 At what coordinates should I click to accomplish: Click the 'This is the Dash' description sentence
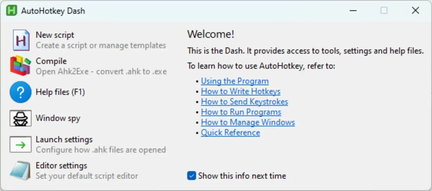pyautogui.click(x=306, y=51)
